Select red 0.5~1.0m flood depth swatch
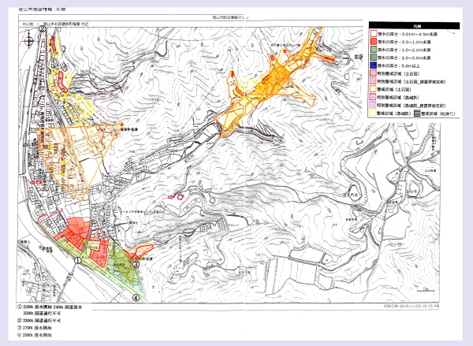This screenshot has height=346, width=473. 373,42
